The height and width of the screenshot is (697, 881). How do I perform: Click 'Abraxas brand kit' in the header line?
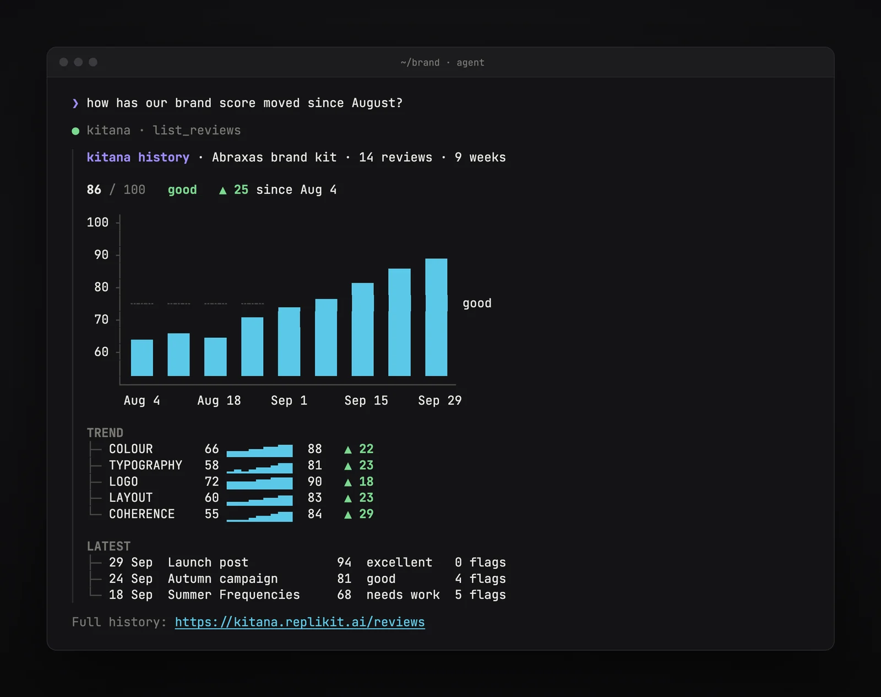(x=274, y=158)
